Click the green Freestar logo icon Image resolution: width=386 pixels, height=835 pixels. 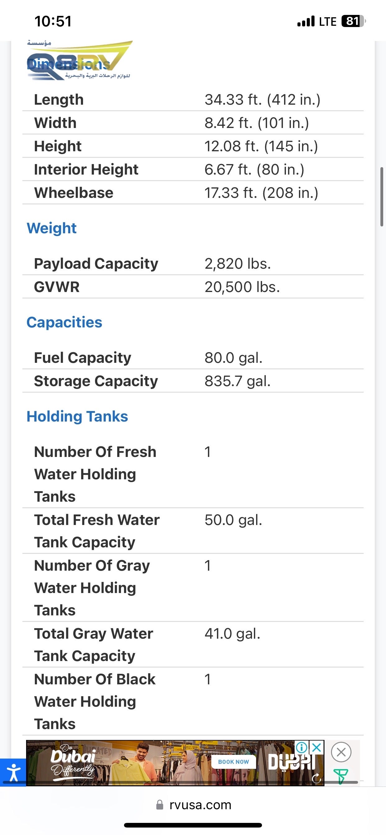[x=341, y=776]
